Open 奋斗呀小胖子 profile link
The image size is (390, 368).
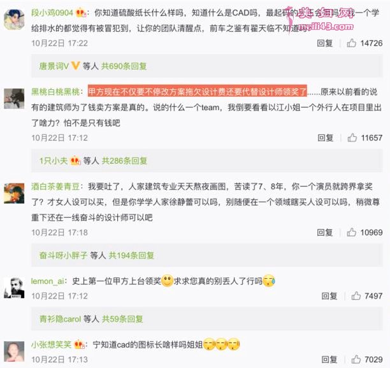coord(64,255)
